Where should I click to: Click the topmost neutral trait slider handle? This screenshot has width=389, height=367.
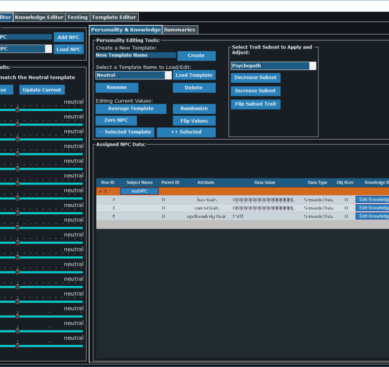(17, 110)
